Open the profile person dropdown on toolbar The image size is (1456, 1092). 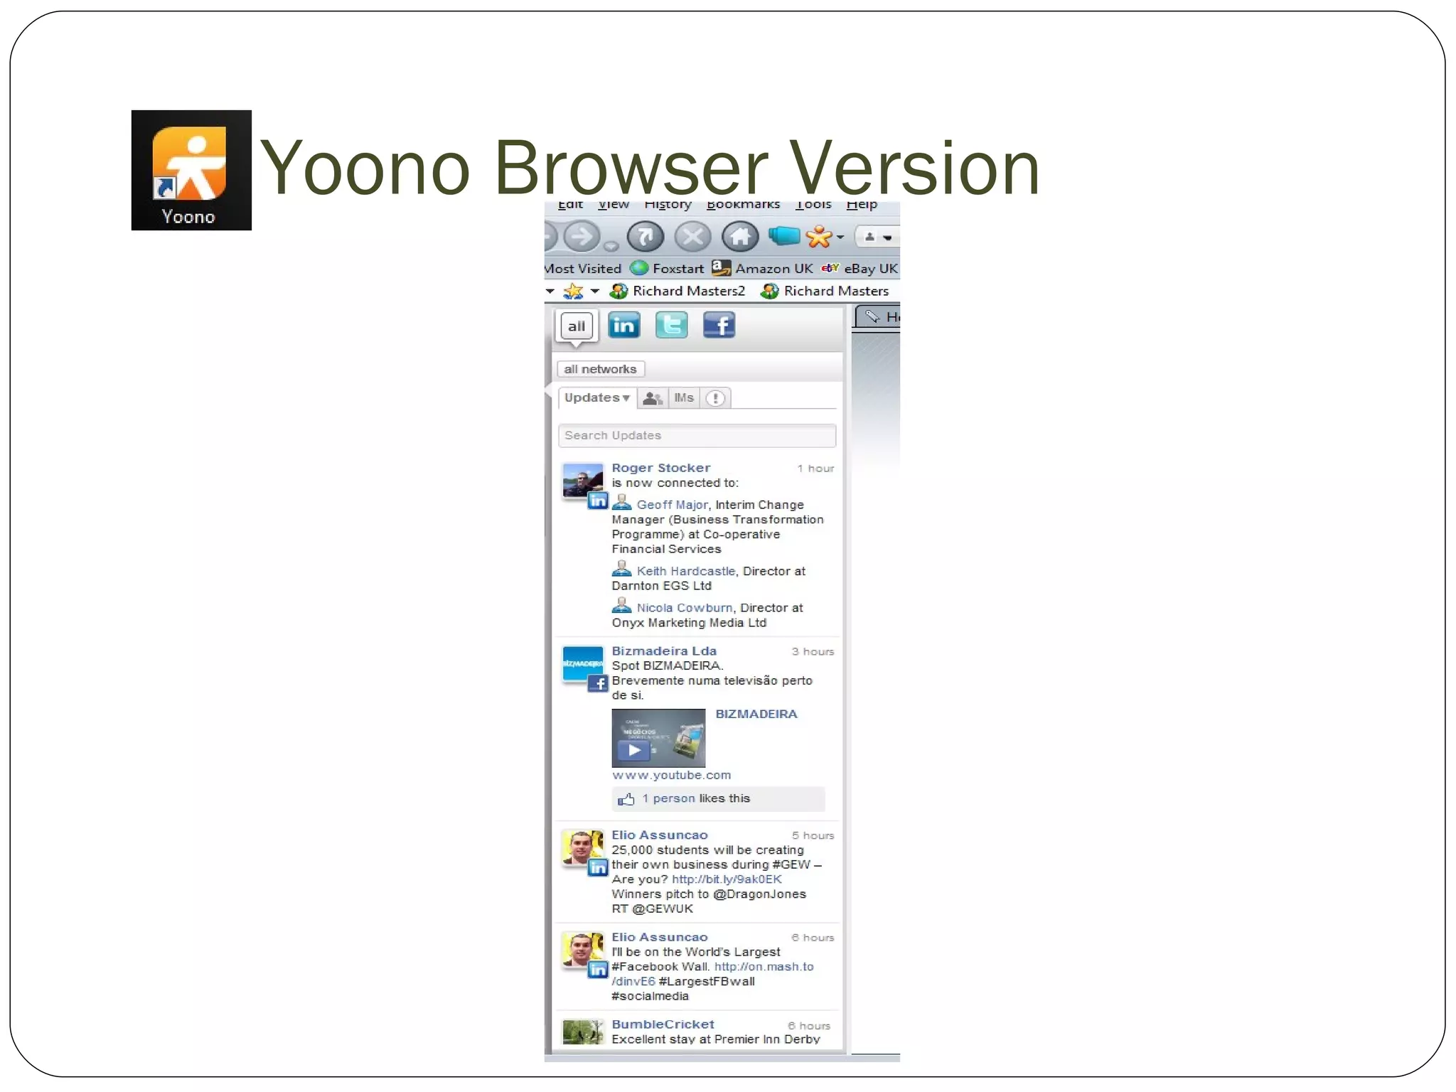(x=877, y=237)
